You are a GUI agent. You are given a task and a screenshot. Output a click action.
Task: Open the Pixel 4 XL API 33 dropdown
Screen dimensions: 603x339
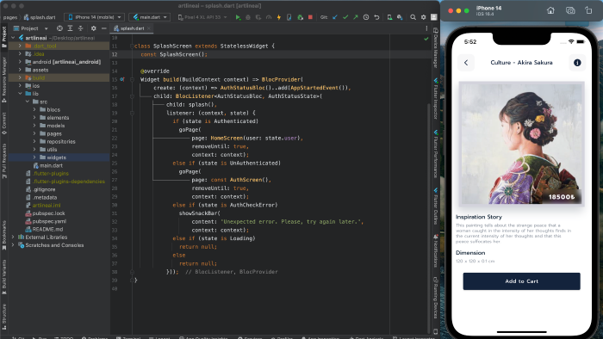click(x=202, y=17)
